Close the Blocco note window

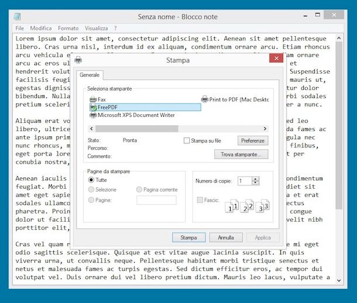[x=334, y=15]
